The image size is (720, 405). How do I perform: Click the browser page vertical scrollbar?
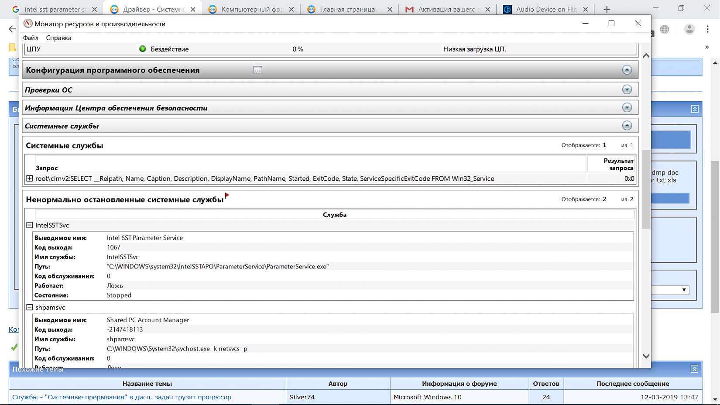tap(716, 237)
